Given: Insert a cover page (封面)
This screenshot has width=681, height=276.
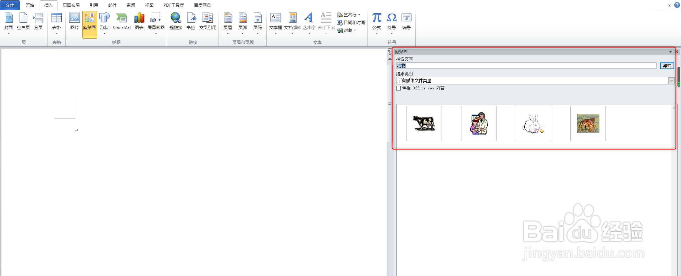Looking at the screenshot, I should [9, 23].
